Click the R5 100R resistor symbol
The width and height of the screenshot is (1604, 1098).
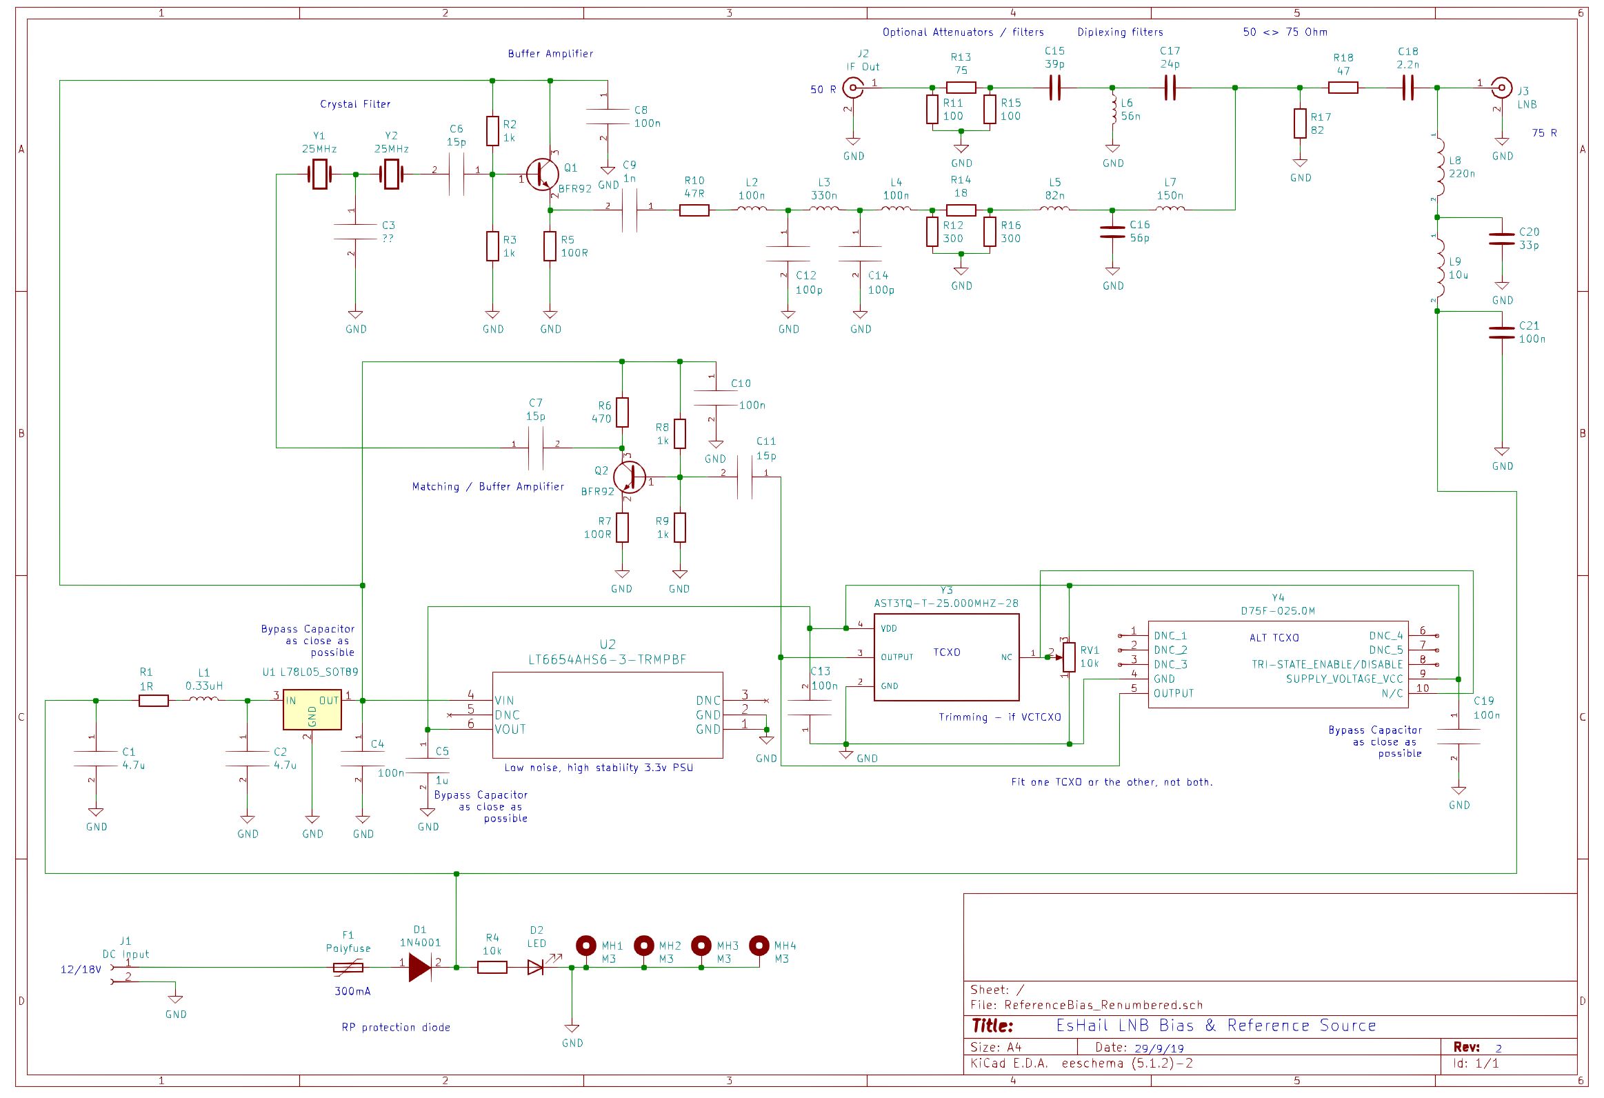tap(550, 246)
